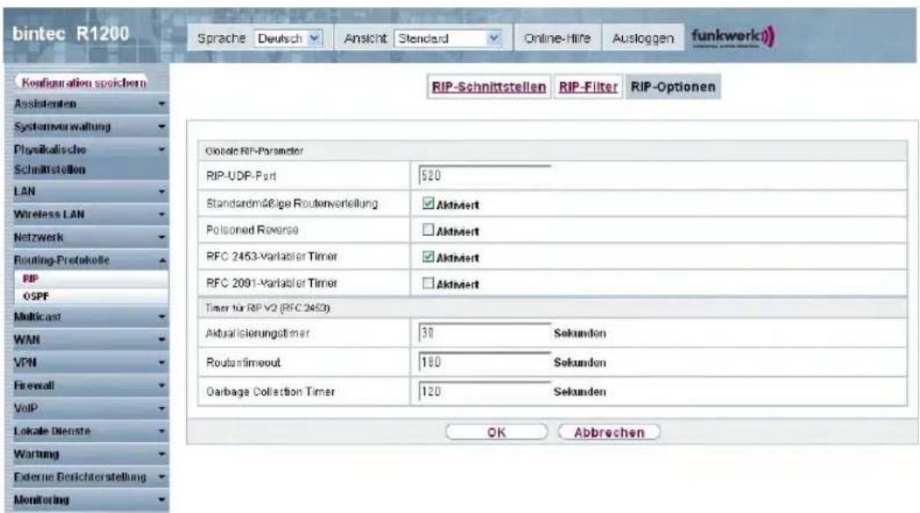Screen dimensions: 920x513
Task: Switch to RIP-Filter tab
Action: coord(588,87)
